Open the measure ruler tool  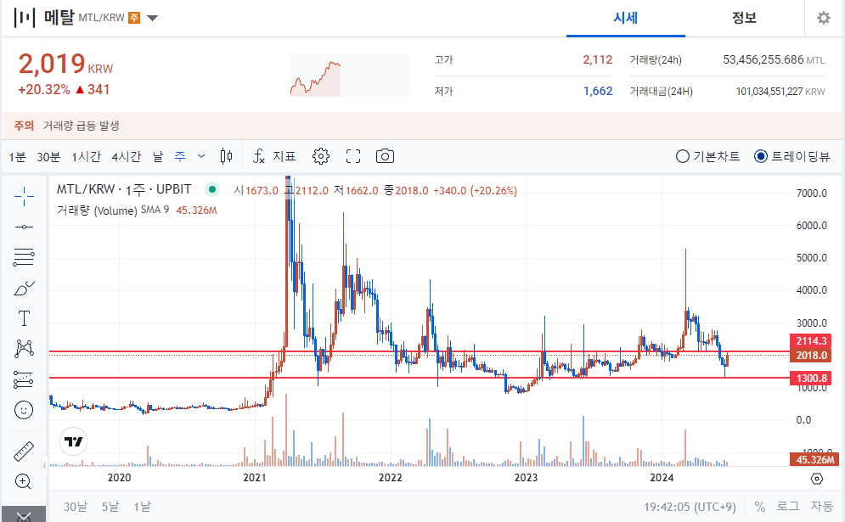[x=24, y=452]
